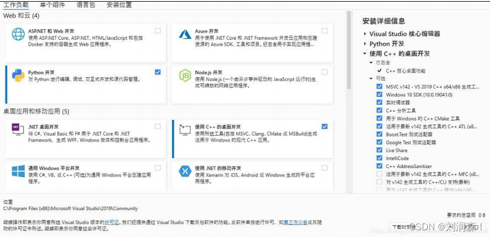The height and width of the screenshot is (237, 490).
Task: Uncheck the C++ ATL for v142 option
Action: coord(380,127)
